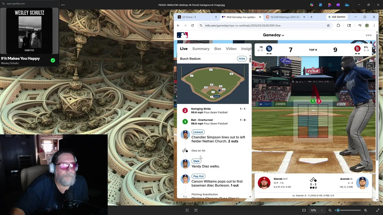The width and height of the screenshot is (383, 215).
Task: Click the scan text icon in viewer
Action: (x=196, y=210)
